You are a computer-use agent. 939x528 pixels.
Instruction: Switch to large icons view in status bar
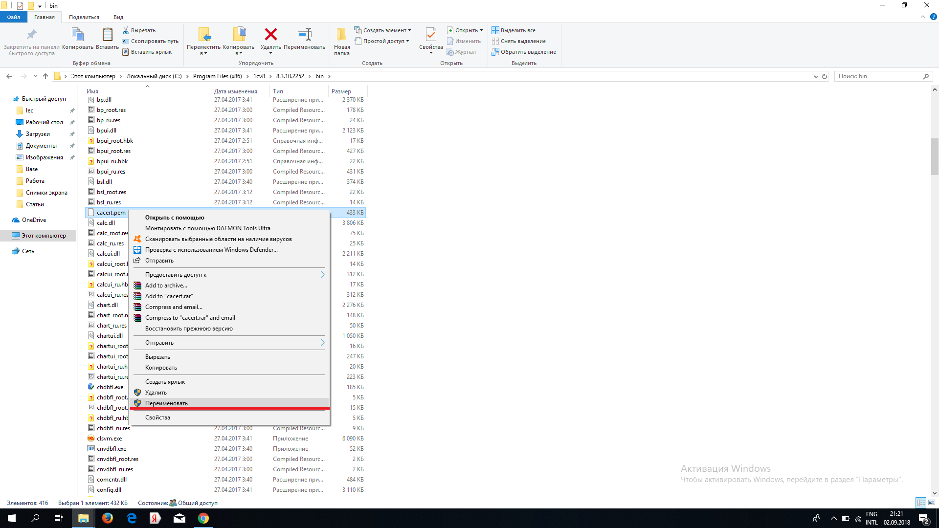(932, 503)
